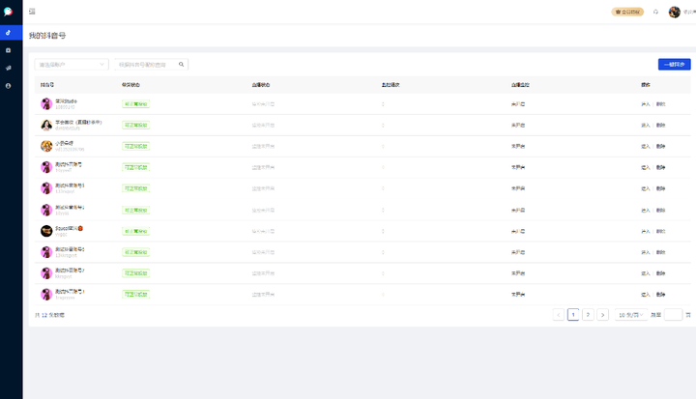The height and width of the screenshot is (399, 696).
Task: Click 进入 for the 直播 woman-avatar account
Action: pos(646,126)
